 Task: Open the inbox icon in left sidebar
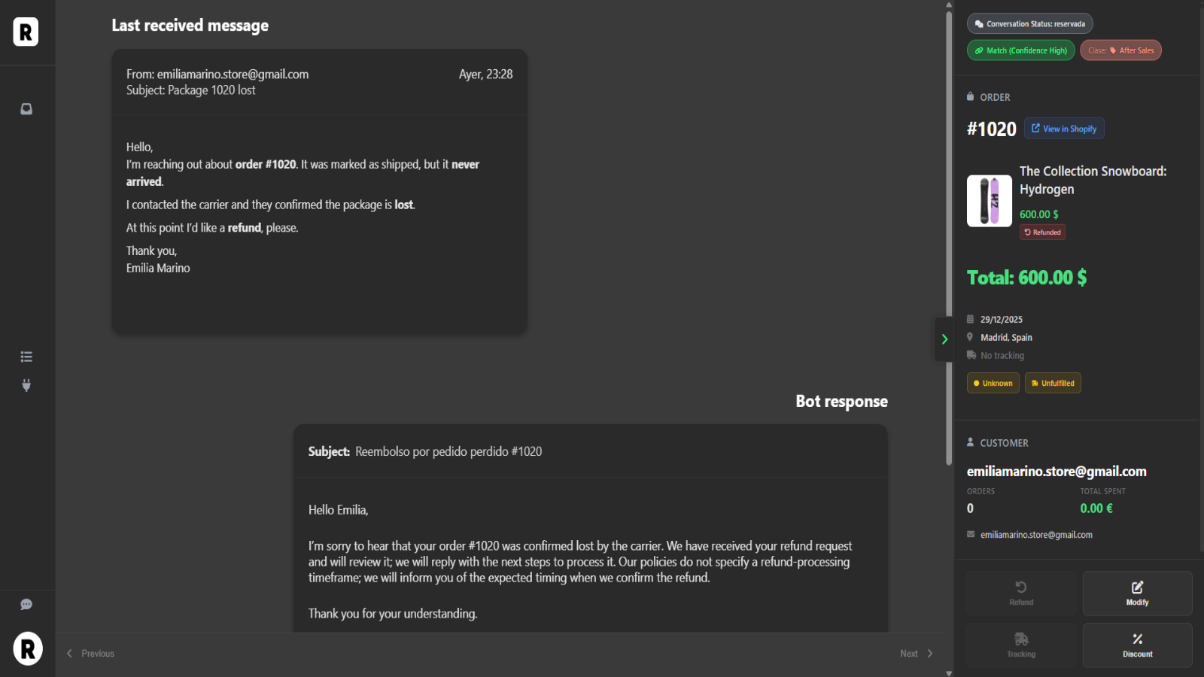(26, 109)
